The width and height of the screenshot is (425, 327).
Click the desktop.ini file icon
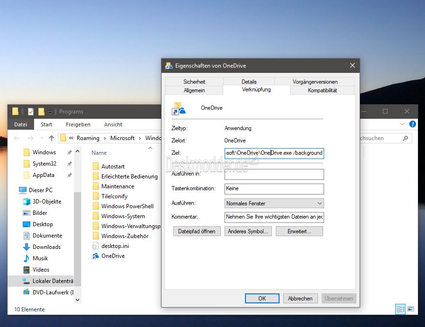pos(95,246)
